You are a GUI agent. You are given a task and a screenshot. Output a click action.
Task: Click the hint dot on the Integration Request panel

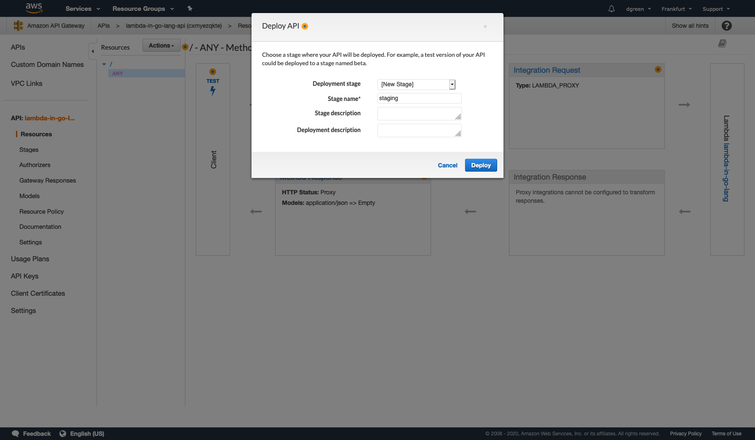pyautogui.click(x=658, y=69)
